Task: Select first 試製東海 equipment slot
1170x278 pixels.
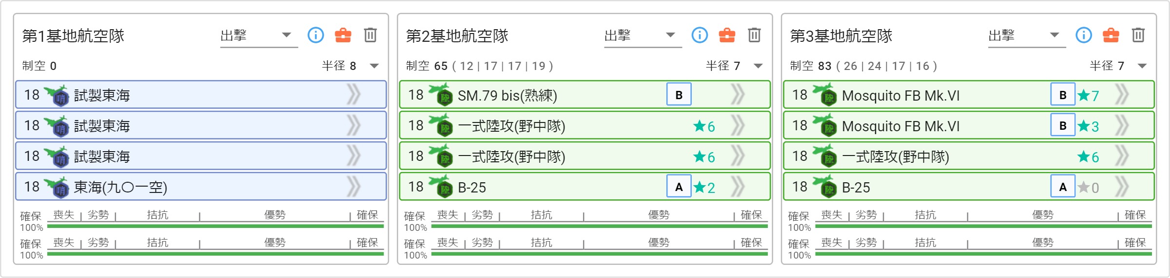Action: point(201,95)
